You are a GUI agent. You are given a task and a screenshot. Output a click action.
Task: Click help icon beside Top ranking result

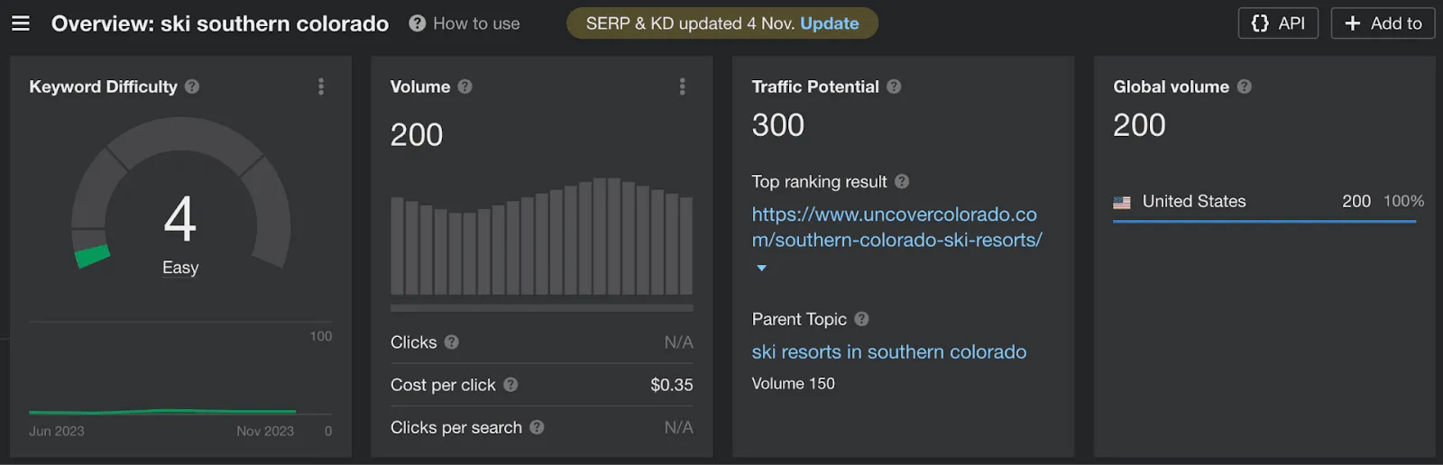pos(902,181)
